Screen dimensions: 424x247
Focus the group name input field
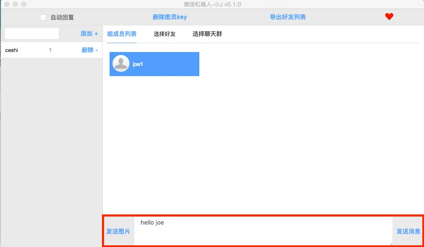[x=32, y=33]
